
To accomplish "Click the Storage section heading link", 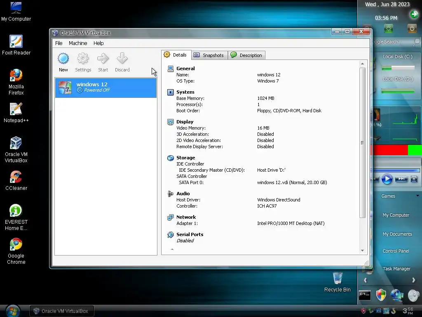I will pyautogui.click(x=185, y=158).
